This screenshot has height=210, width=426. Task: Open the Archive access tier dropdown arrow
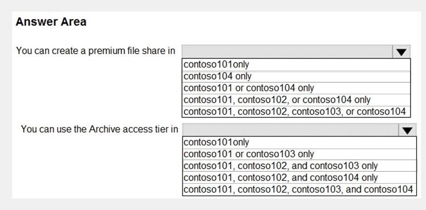click(407, 130)
